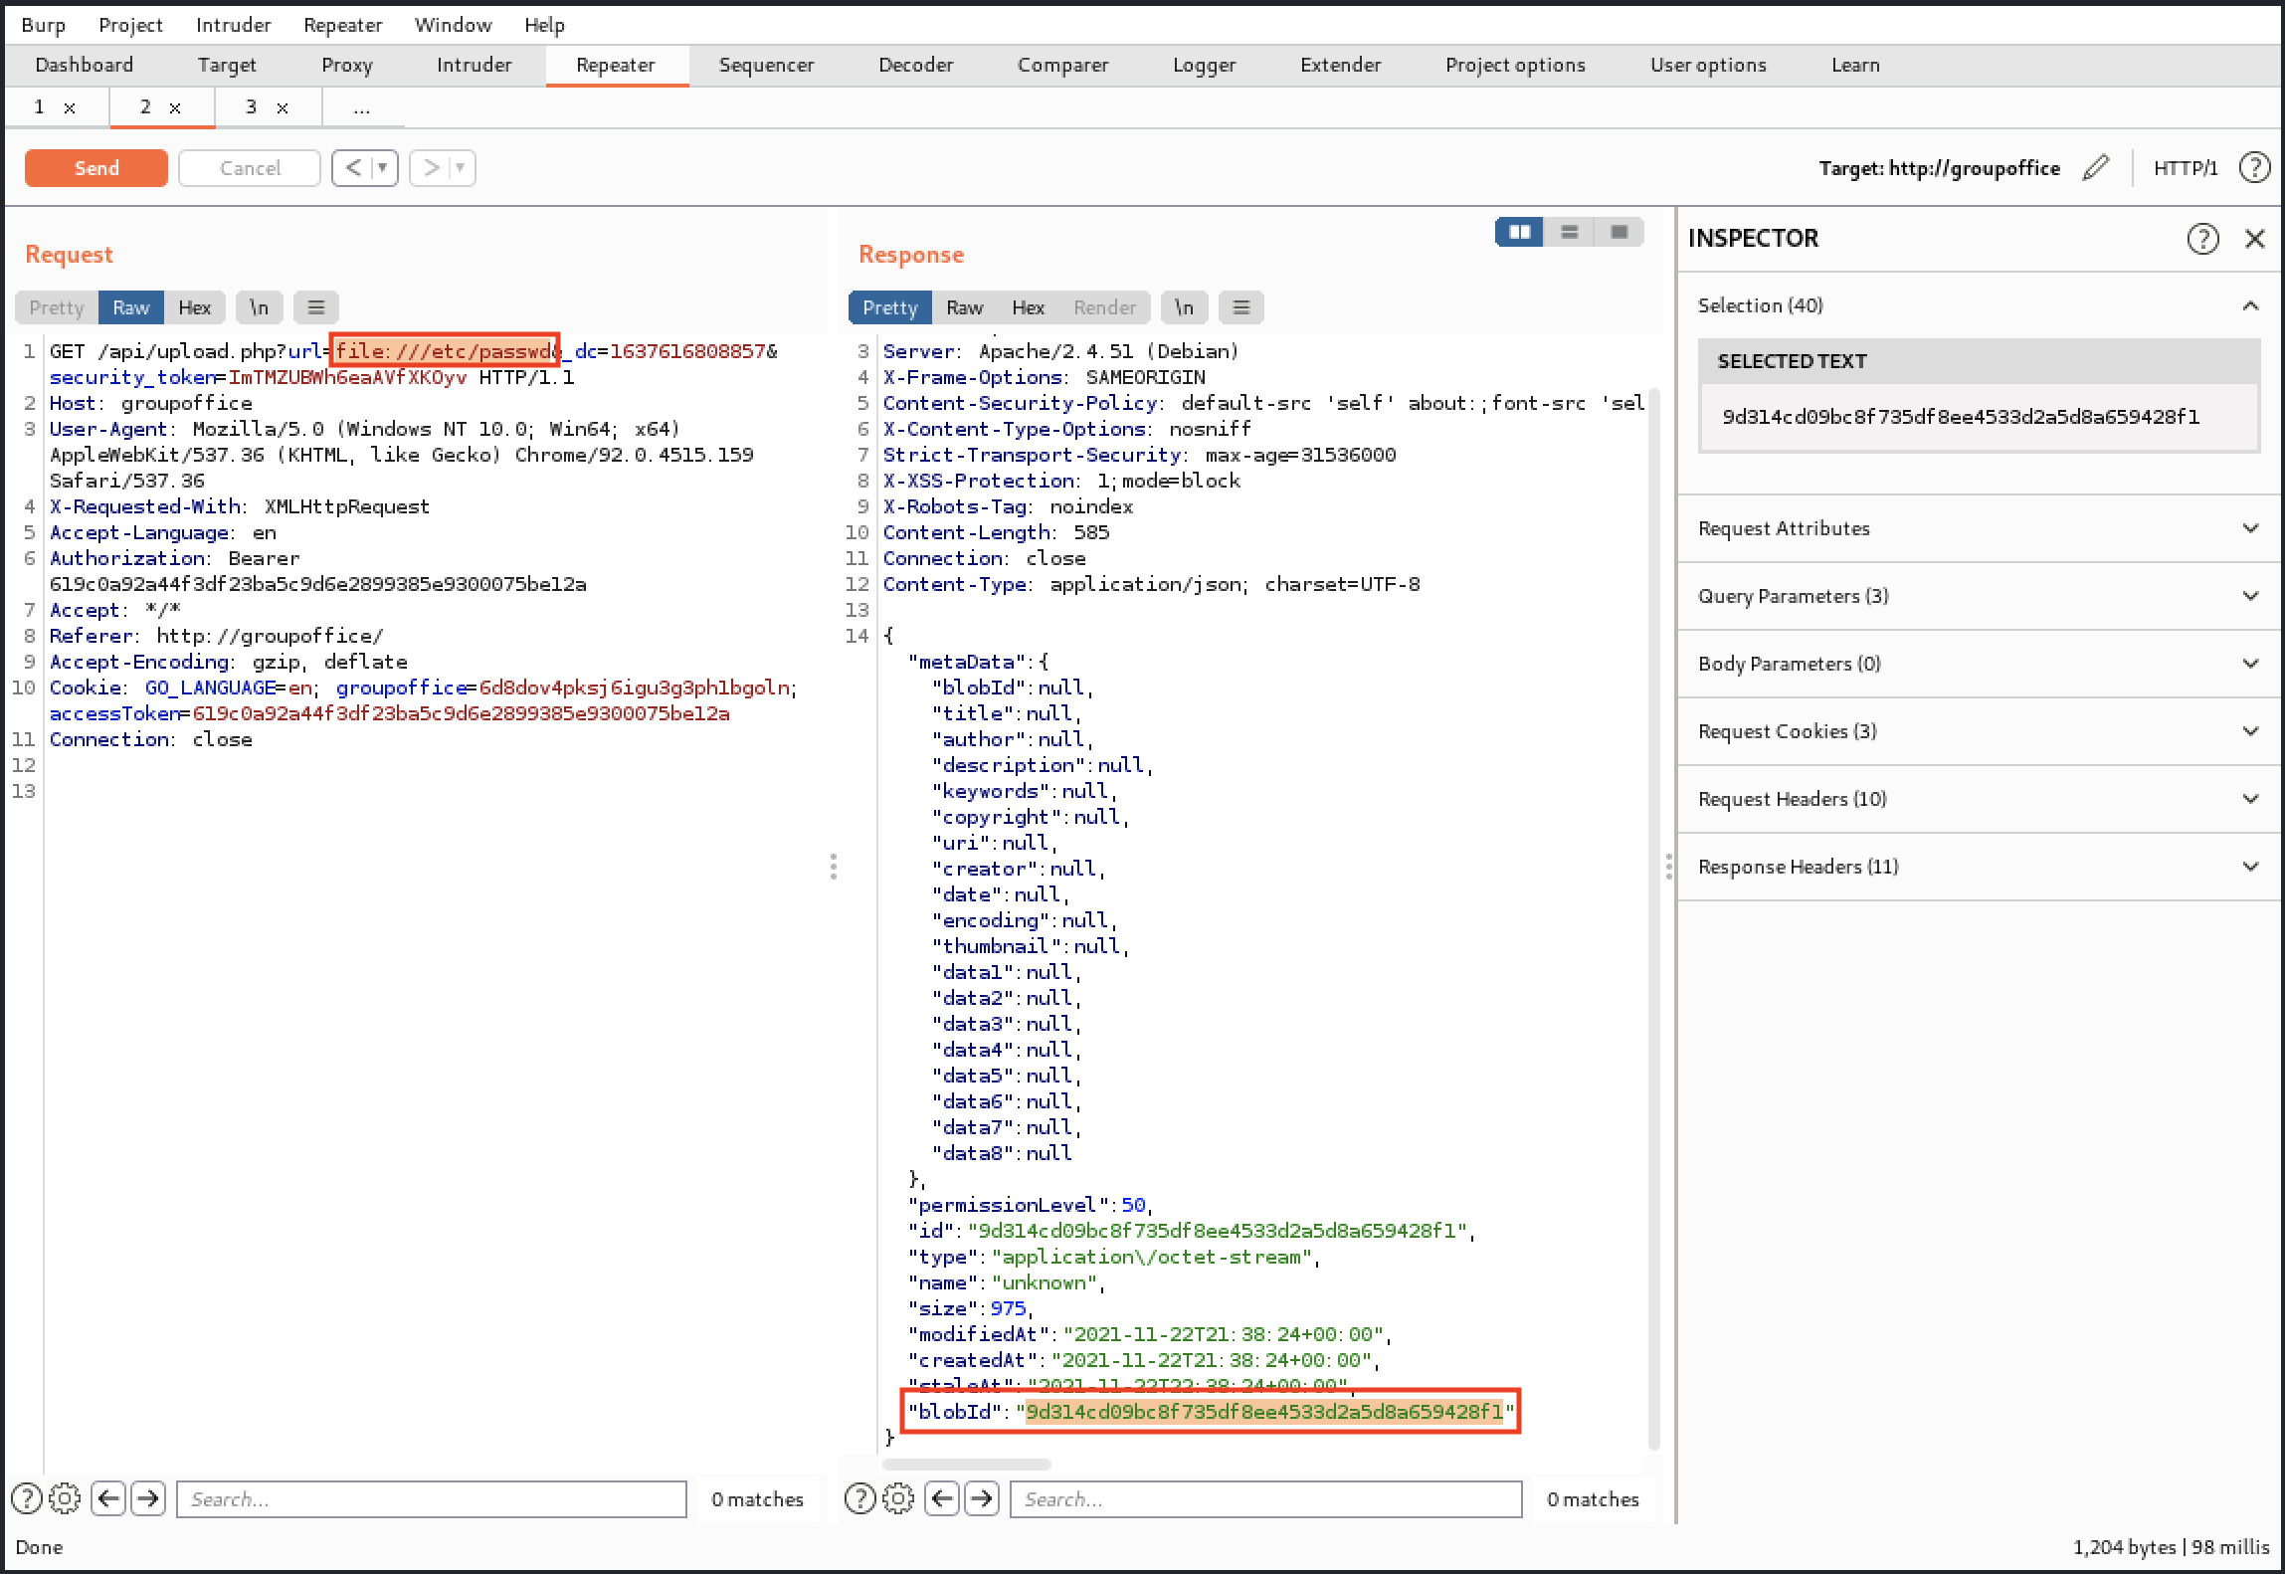Close Repeater tab 1
Image resolution: width=2285 pixels, height=1574 pixels.
70,107
